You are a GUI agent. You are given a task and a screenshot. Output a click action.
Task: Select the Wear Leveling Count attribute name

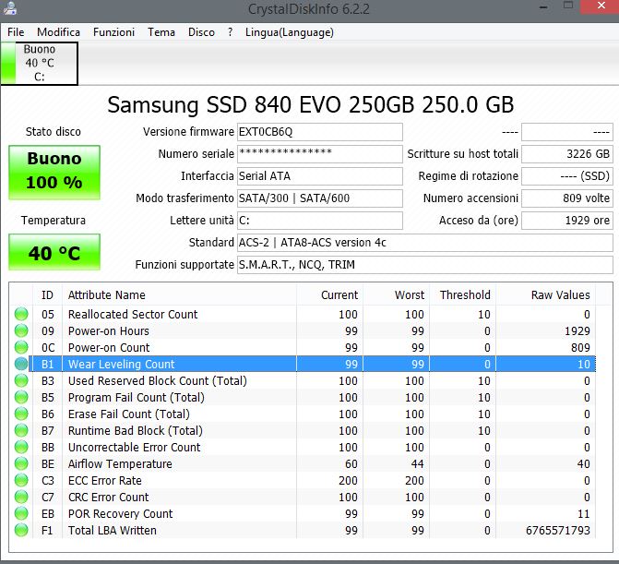click(x=121, y=364)
